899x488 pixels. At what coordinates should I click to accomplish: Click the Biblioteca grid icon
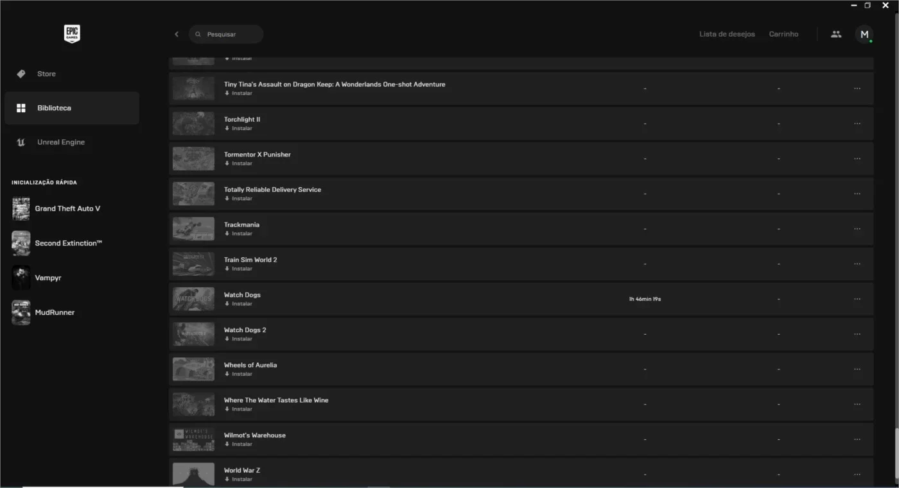click(21, 108)
